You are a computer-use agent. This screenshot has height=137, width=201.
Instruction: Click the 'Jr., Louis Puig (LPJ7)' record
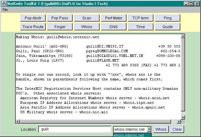click(40, 60)
